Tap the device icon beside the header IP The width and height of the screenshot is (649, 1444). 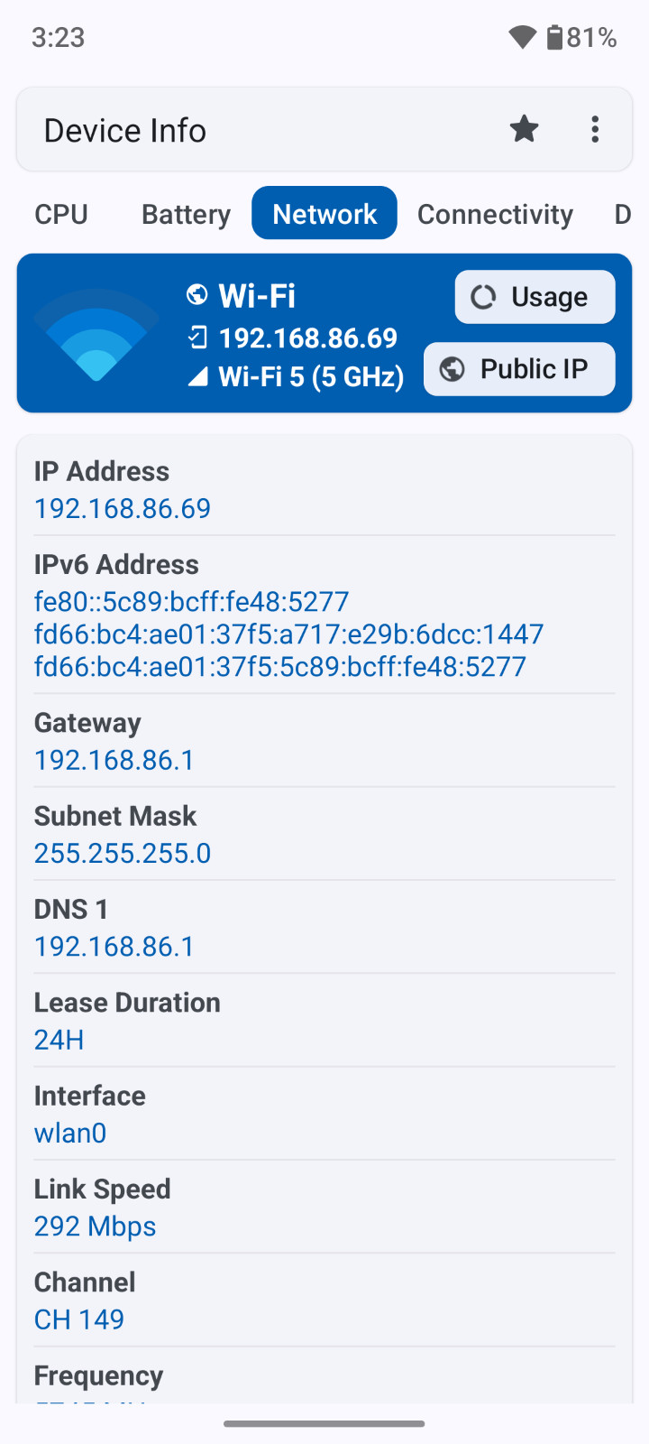[x=197, y=338]
